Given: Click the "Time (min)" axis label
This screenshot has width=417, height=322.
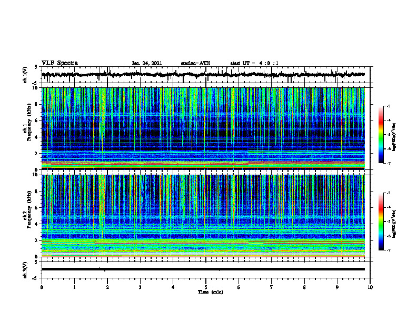Looking at the screenshot, I should click(211, 292).
